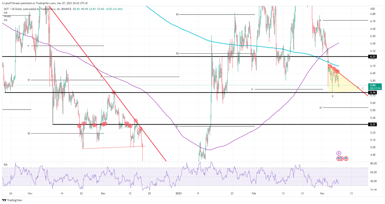
Task: Hide the Pivots indicator via its legend entry
Action: (7, 16)
